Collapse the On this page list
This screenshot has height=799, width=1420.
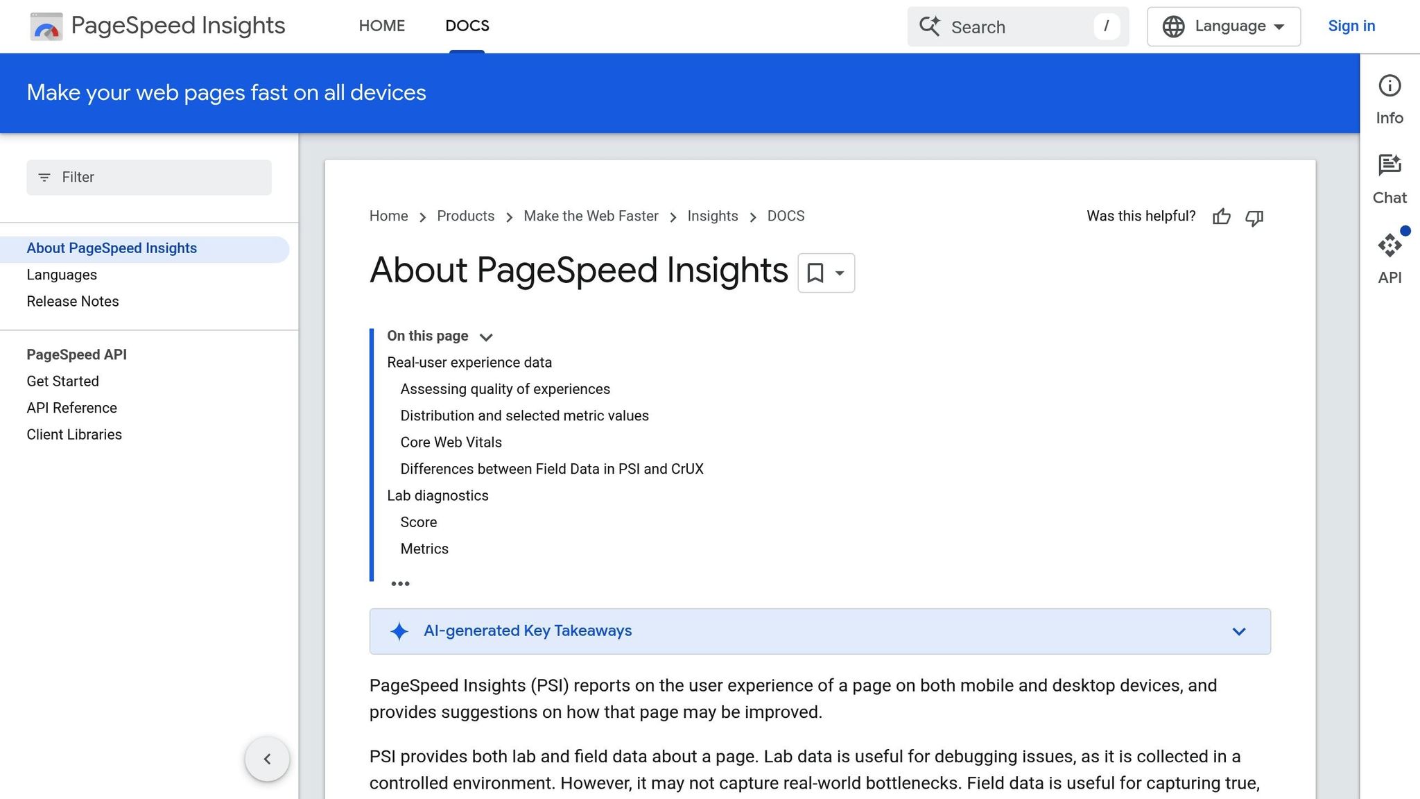485,336
